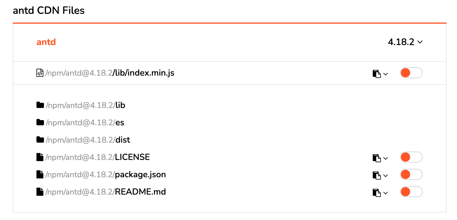Open the /npm/antd@4.18.2/lib folder link

(85, 105)
